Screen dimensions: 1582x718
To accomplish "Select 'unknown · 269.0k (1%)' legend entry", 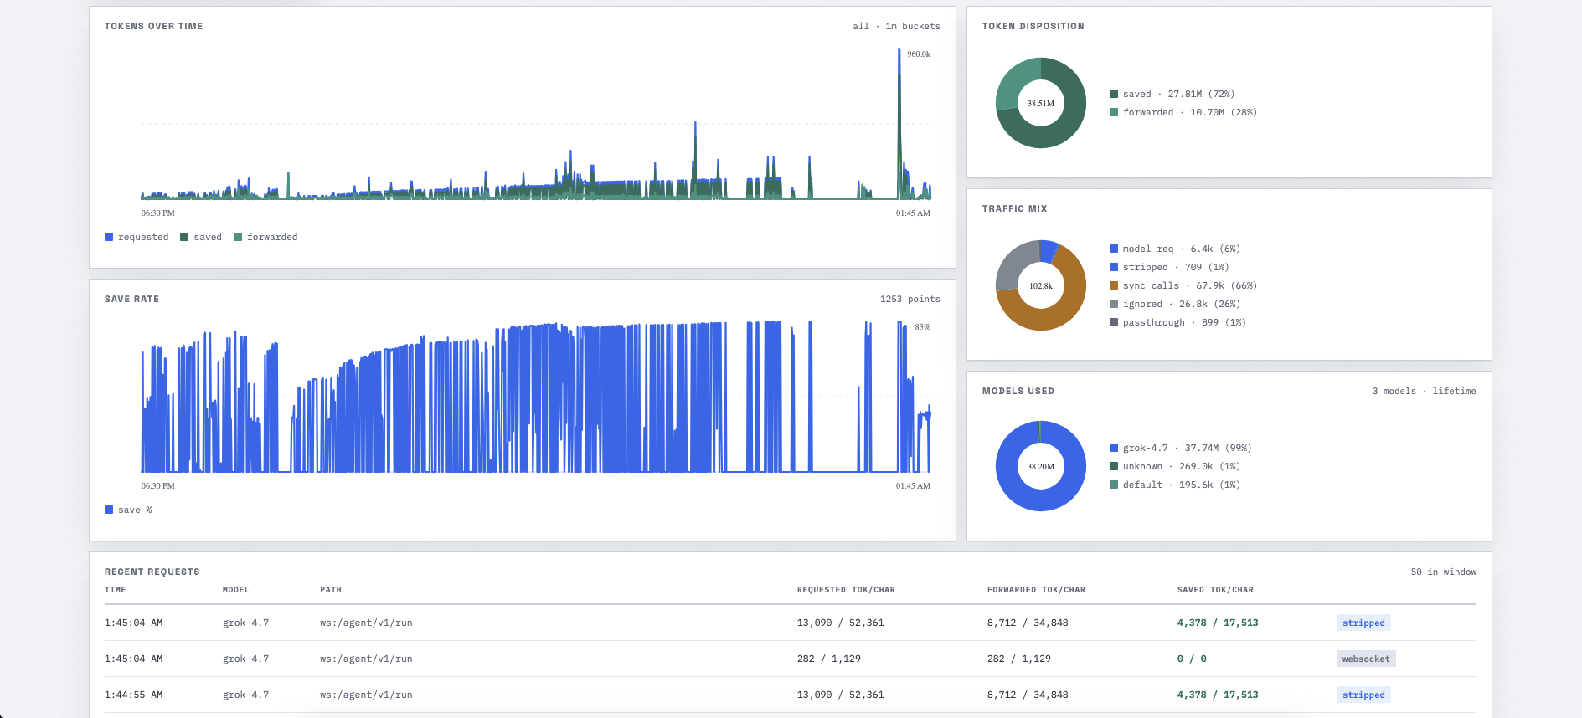I will 1175,466.
